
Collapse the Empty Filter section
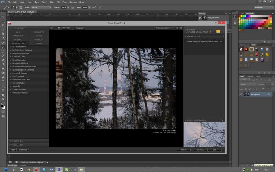point(186,37)
